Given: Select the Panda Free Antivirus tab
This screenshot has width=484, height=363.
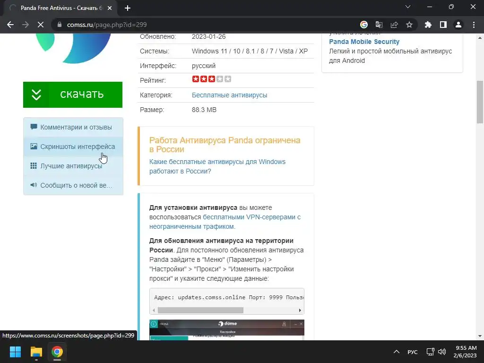Looking at the screenshot, I should tap(60, 8).
